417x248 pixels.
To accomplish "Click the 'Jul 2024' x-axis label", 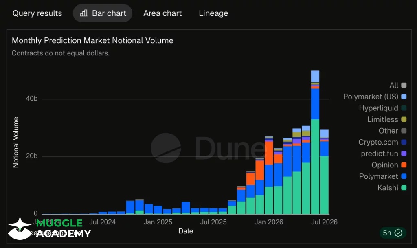I will click(102, 222).
